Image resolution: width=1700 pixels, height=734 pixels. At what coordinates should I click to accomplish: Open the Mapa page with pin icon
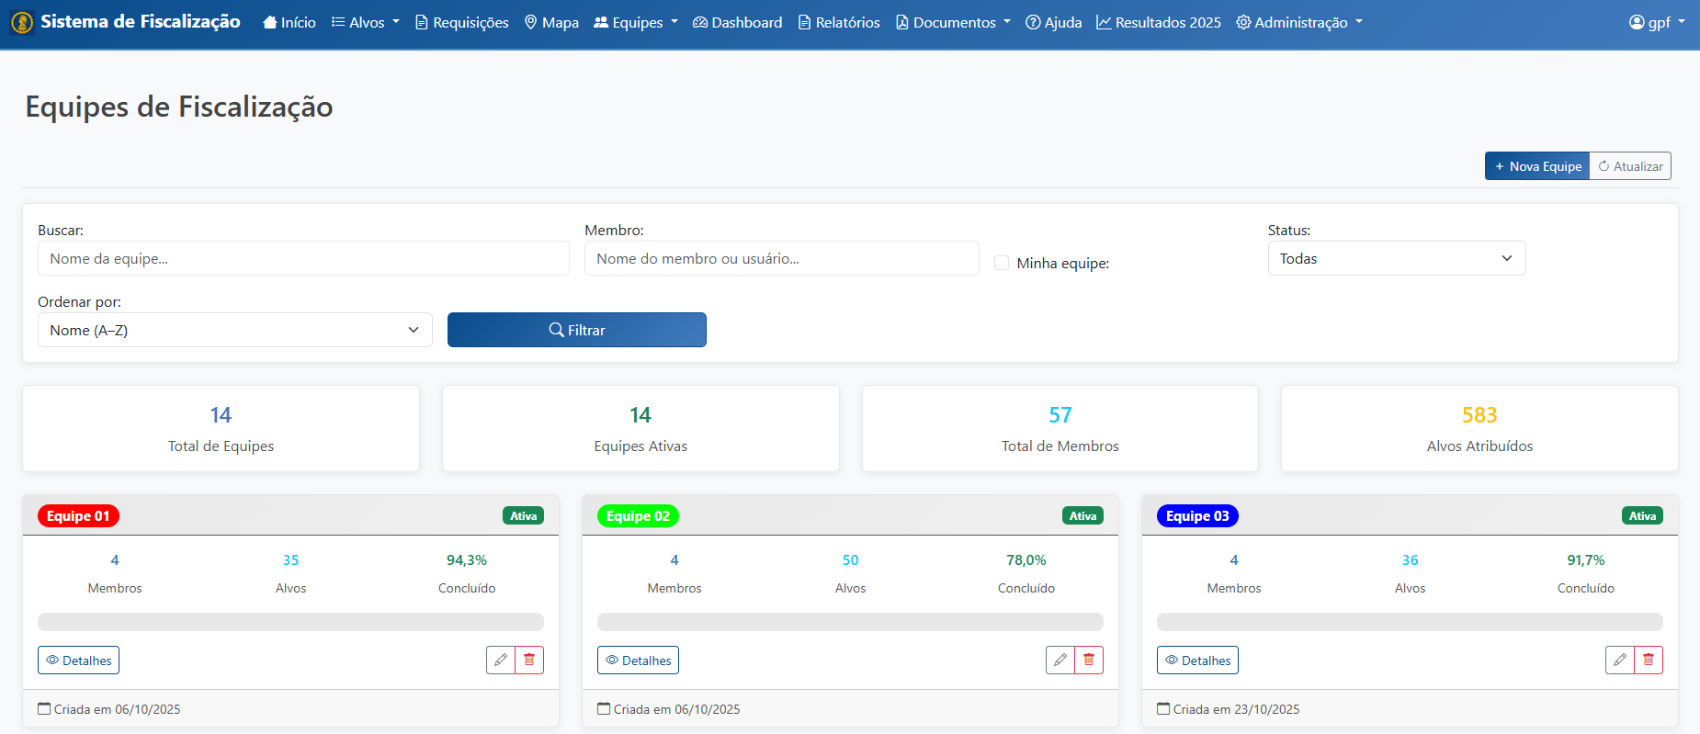(551, 22)
